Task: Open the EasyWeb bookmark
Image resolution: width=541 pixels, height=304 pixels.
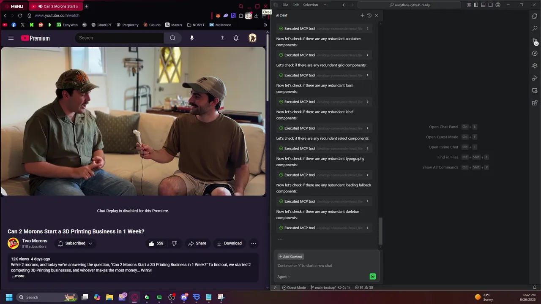Action: click(x=67, y=25)
